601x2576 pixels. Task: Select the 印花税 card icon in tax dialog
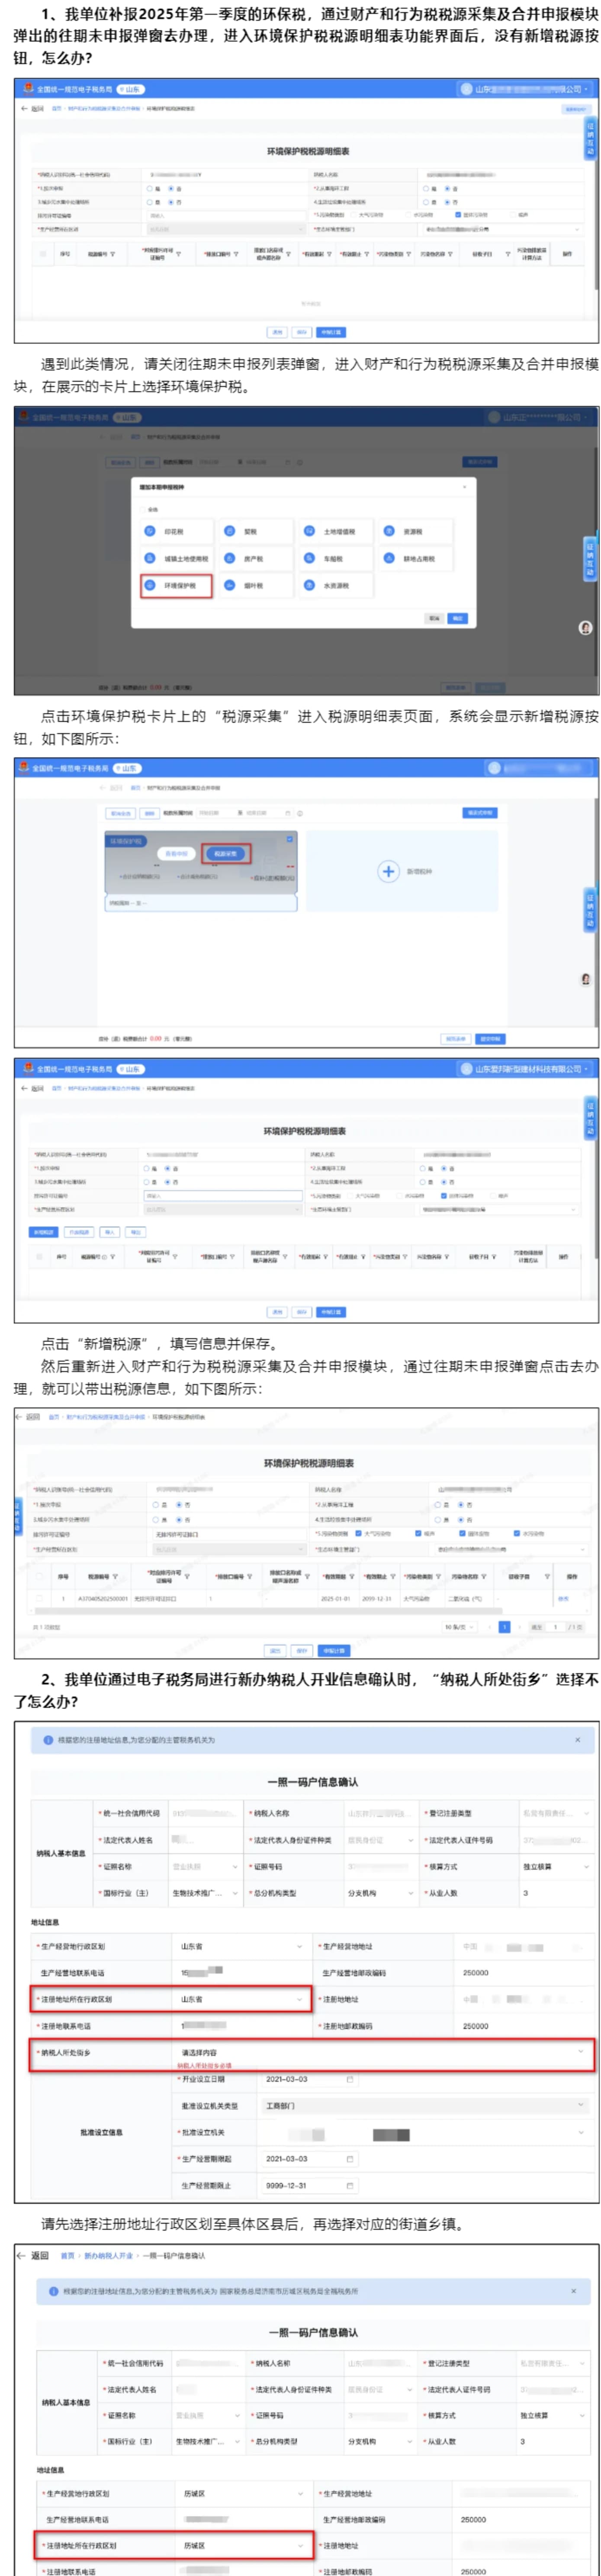pos(150,531)
